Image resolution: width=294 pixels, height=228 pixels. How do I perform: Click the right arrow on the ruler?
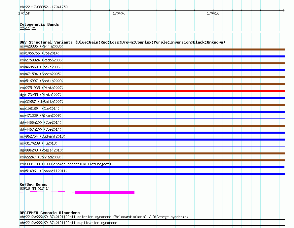pos(283,10)
